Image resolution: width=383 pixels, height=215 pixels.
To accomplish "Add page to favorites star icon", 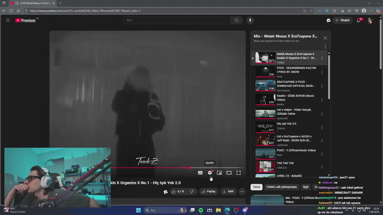I will coord(311,11).
